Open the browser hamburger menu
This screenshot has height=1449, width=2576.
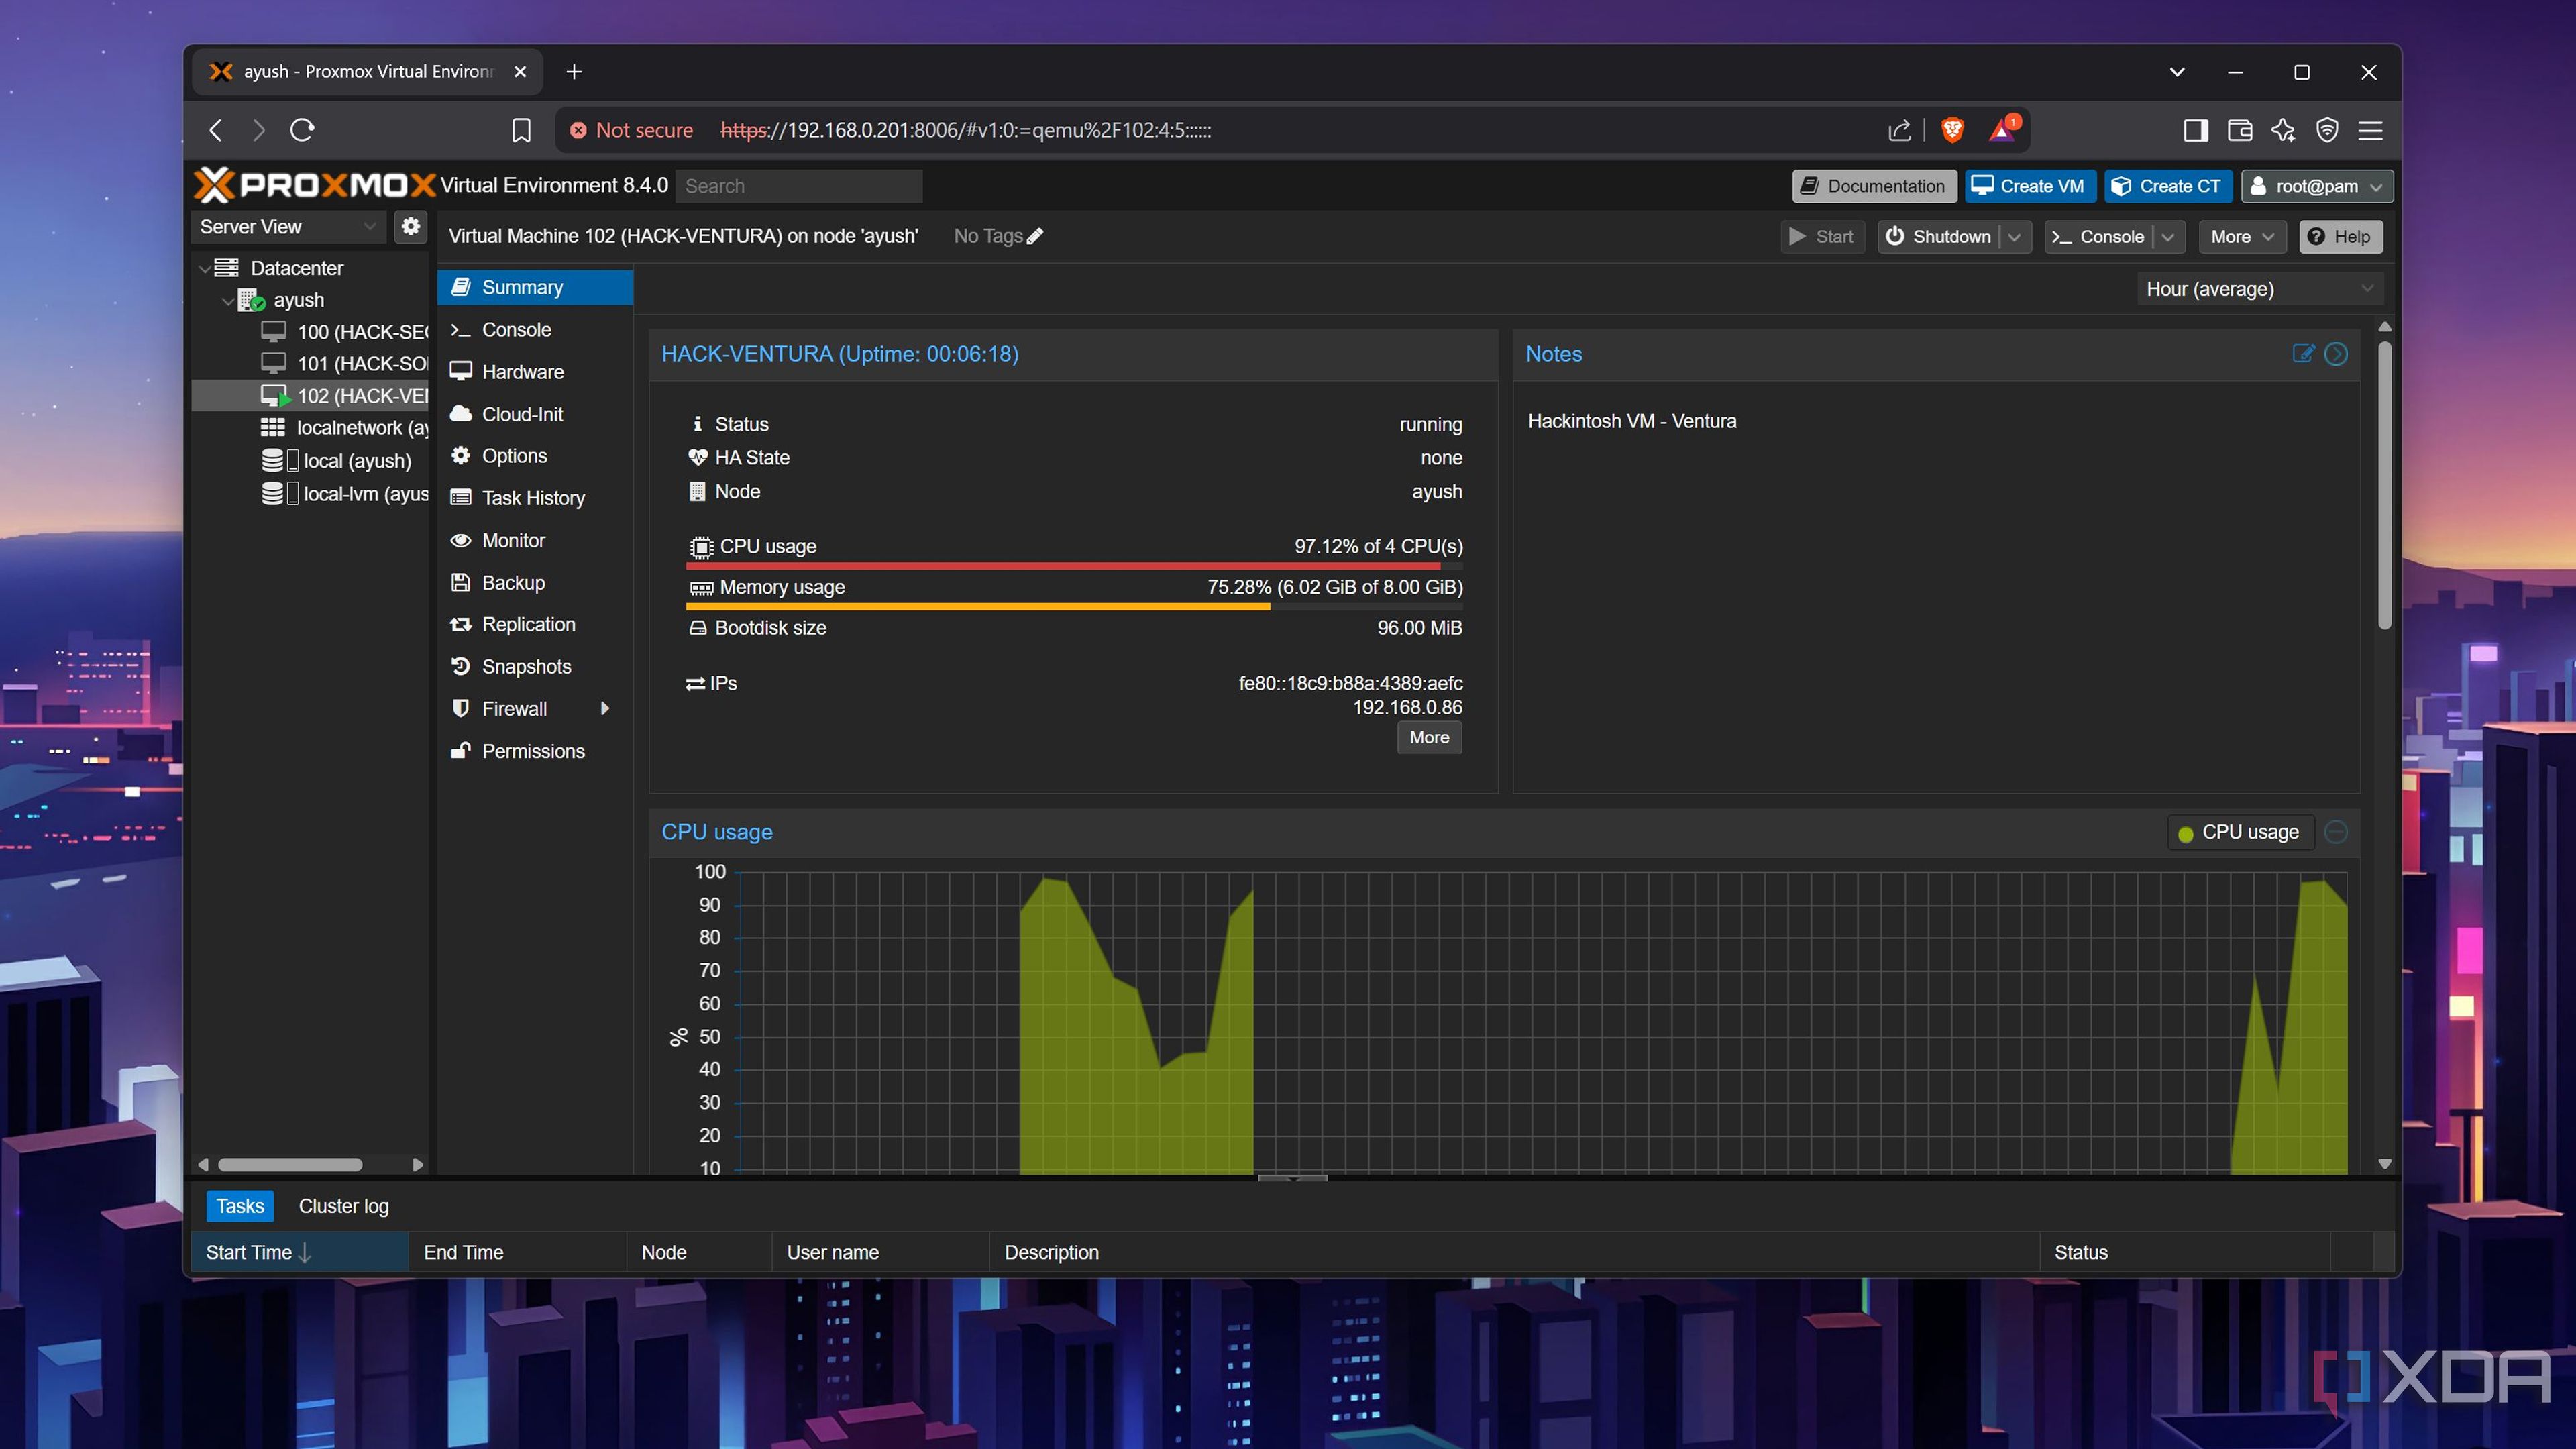click(x=2370, y=130)
